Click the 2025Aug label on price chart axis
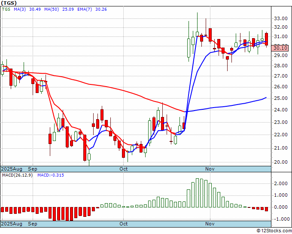This screenshot has height=234, width=292. [x=12, y=169]
